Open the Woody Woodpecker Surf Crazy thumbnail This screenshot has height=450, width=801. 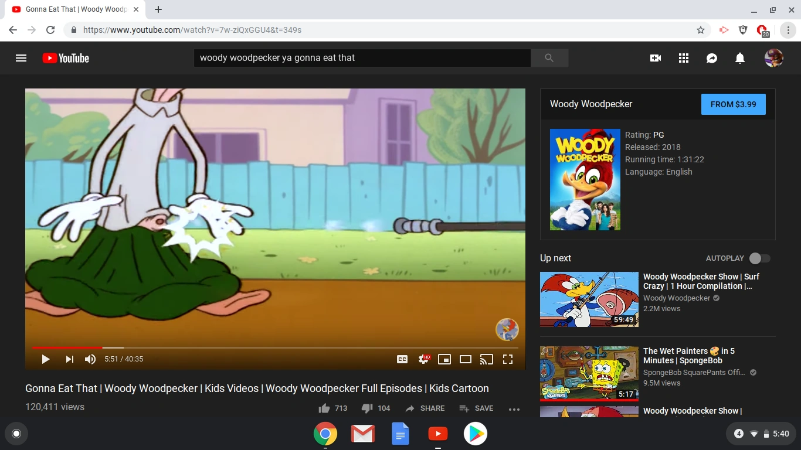coord(589,299)
